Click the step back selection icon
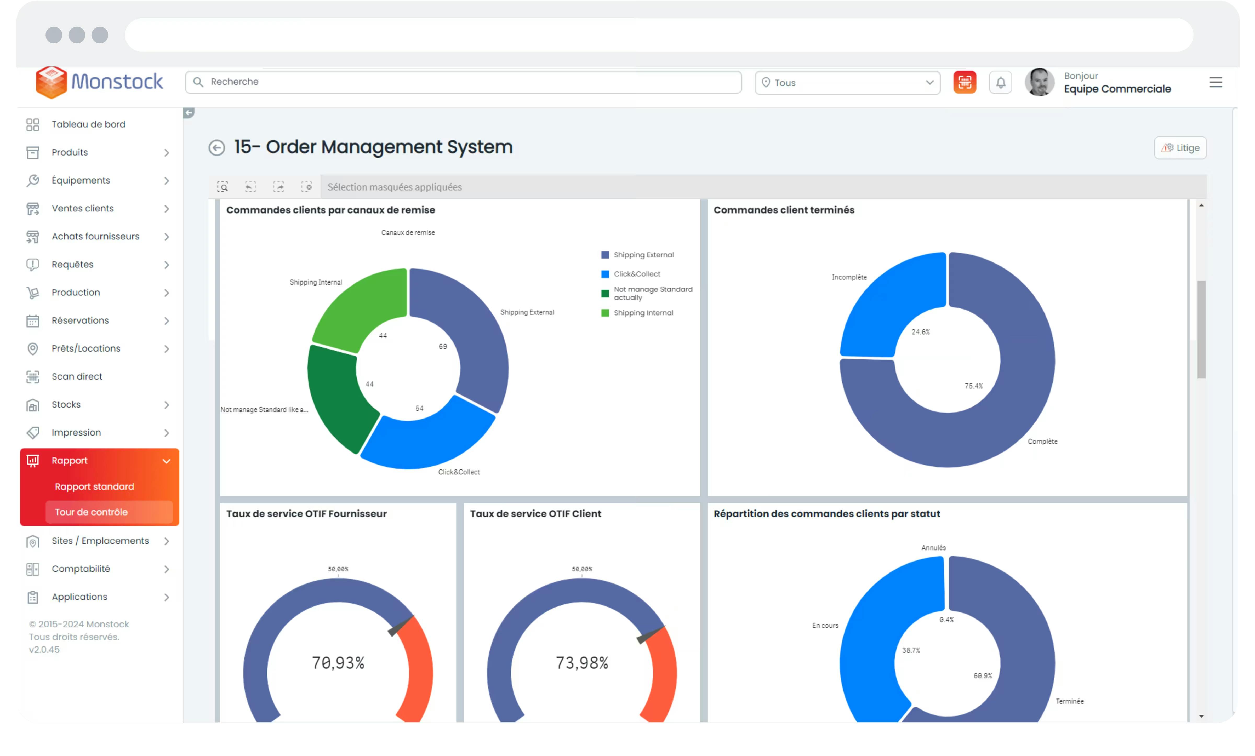 pyautogui.click(x=250, y=187)
